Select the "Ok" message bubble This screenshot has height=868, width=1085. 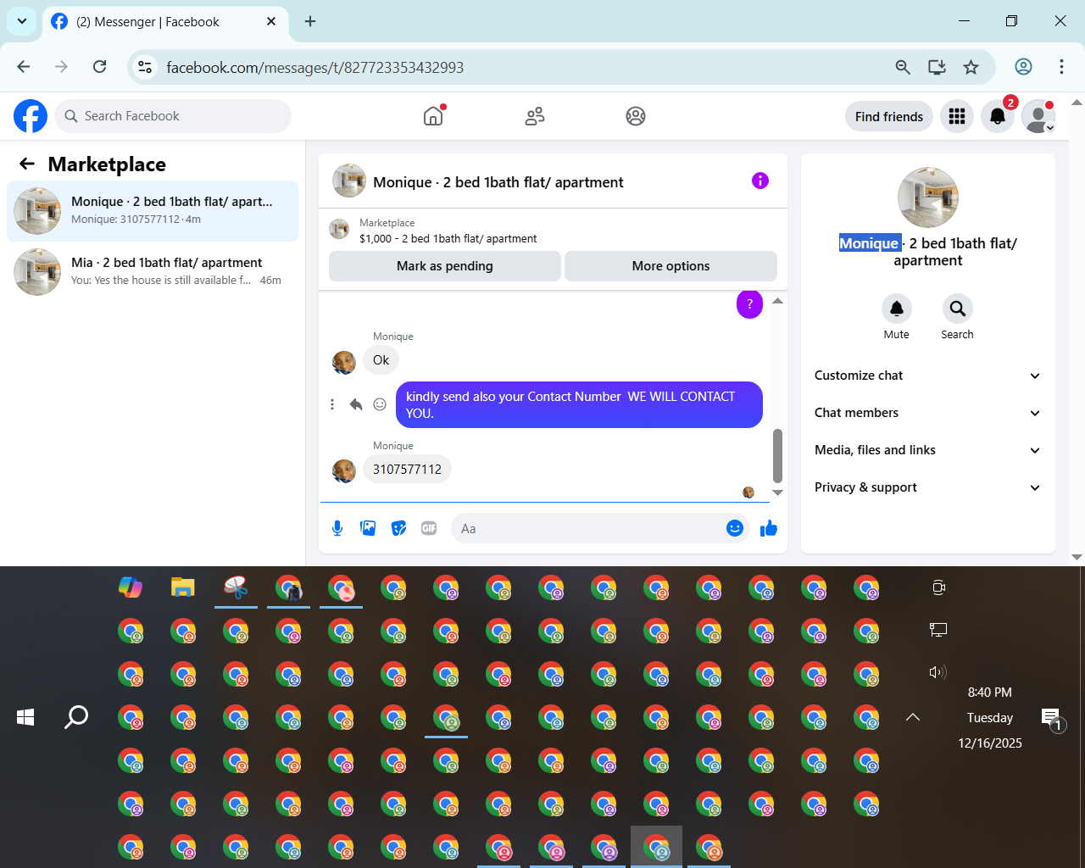tap(381, 360)
